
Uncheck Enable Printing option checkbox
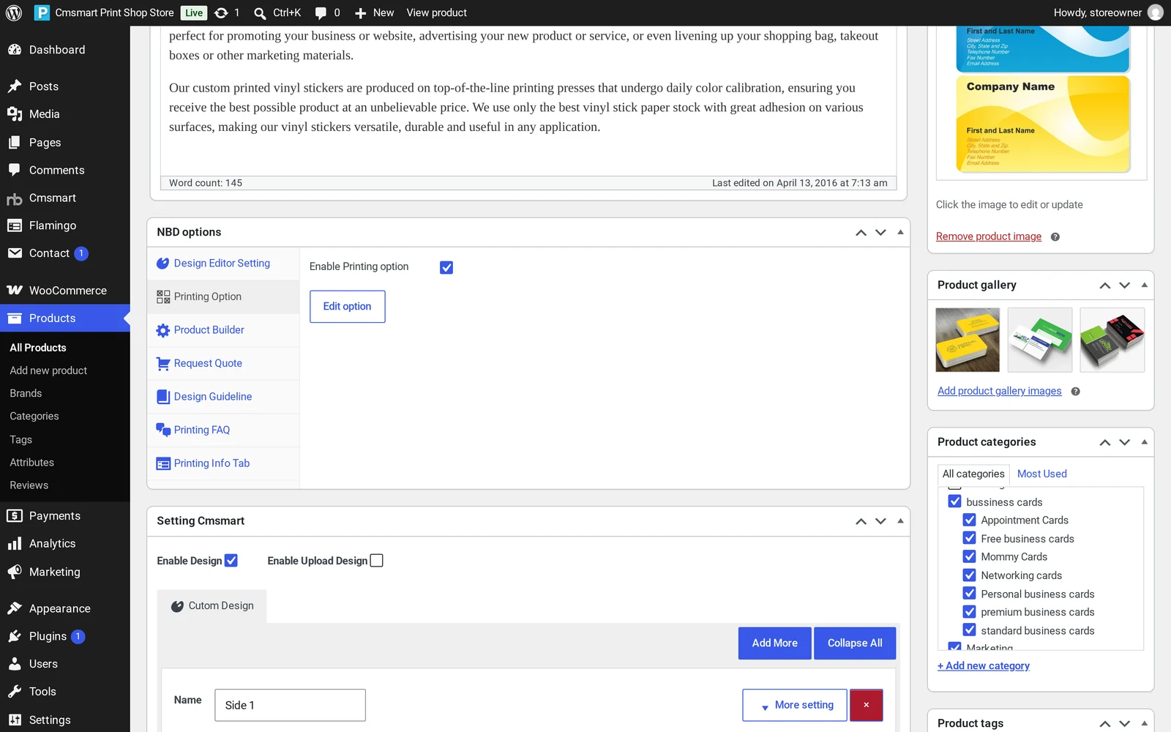446,268
